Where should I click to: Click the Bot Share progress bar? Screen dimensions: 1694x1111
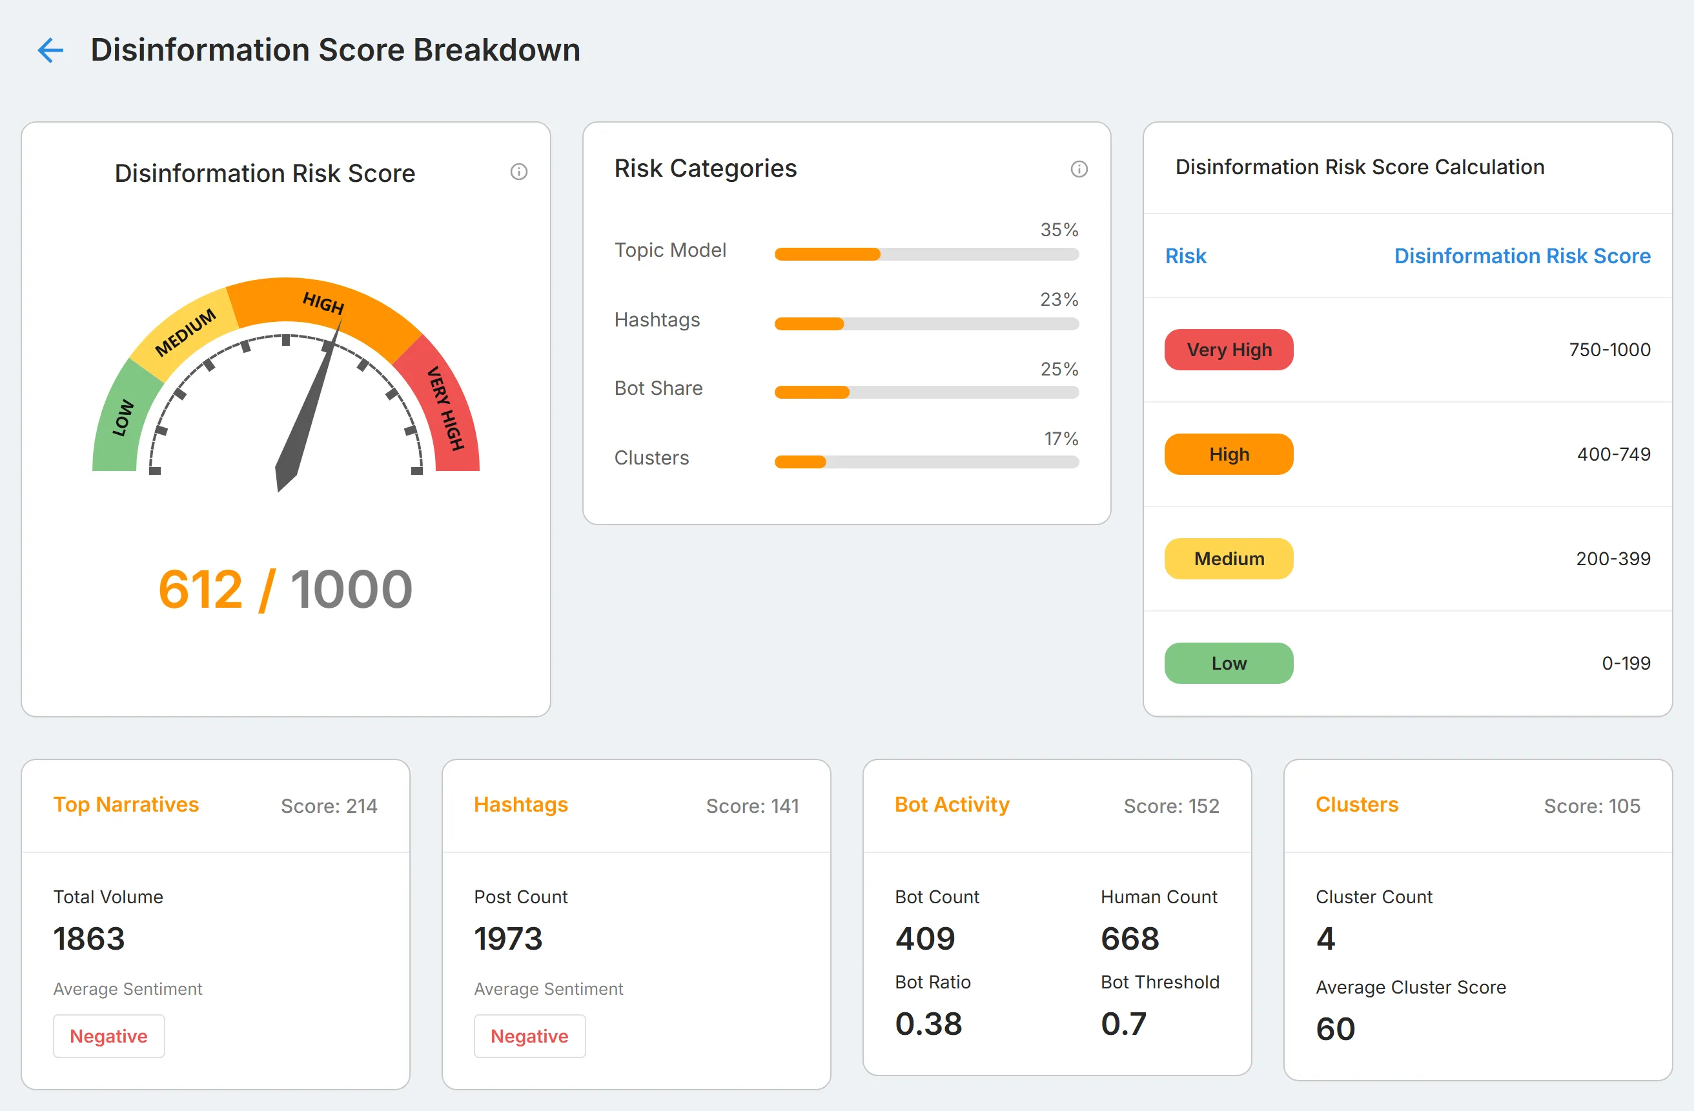point(926,392)
